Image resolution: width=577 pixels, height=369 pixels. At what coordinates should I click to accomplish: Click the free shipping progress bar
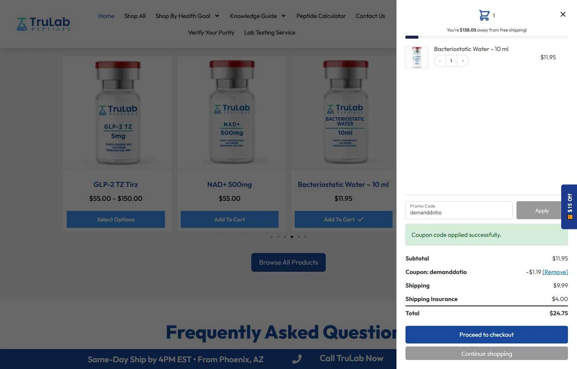click(x=487, y=37)
